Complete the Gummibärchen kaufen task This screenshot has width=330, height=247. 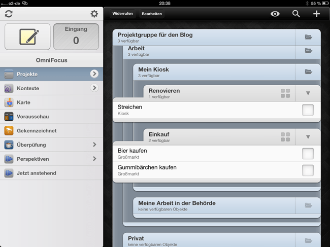[x=308, y=170]
